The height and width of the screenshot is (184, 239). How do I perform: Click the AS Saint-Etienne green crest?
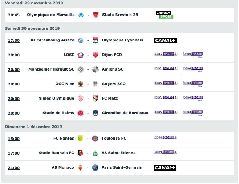[95, 153]
